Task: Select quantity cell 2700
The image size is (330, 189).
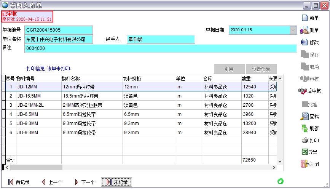Action: tap(255, 105)
